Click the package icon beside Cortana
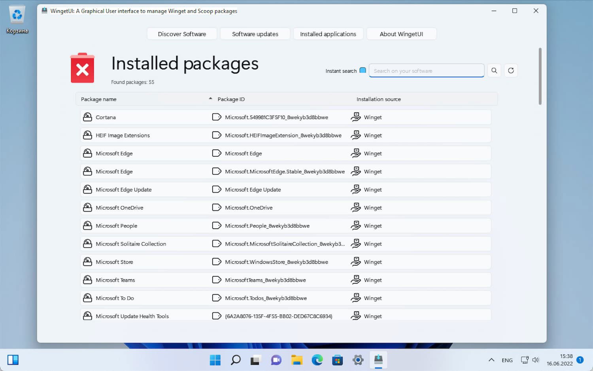Image resolution: width=593 pixels, height=371 pixels. [87, 117]
